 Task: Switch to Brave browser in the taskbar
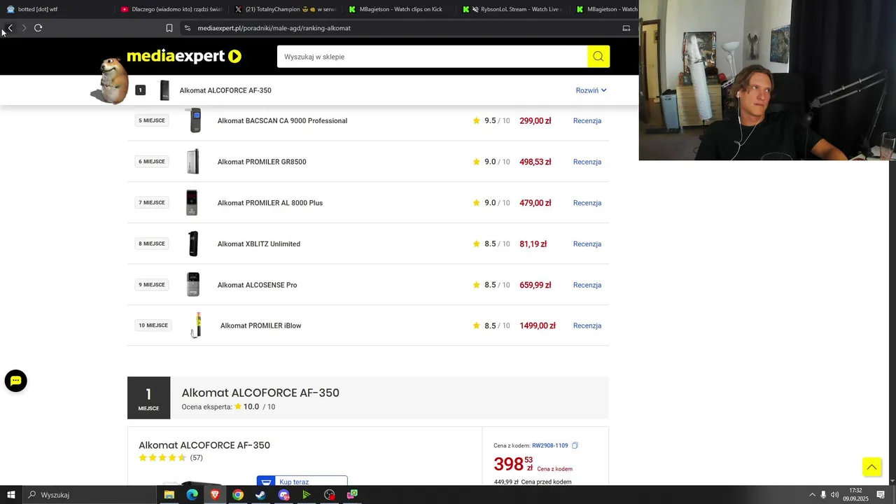(x=215, y=495)
